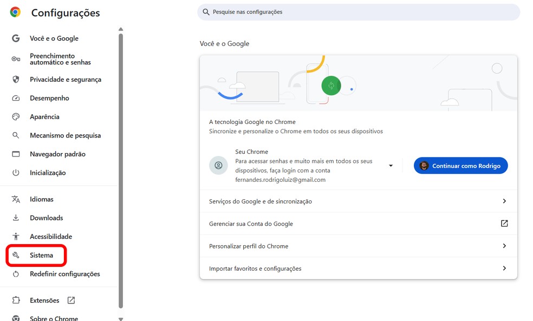
Task: Click the key icon for autofill and passwords
Action: [16, 59]
